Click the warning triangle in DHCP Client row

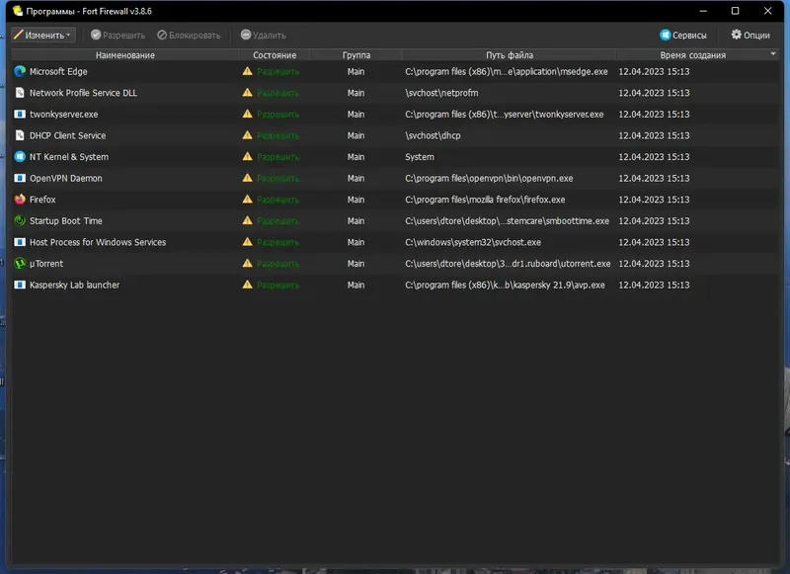click(x=247, y=135)
